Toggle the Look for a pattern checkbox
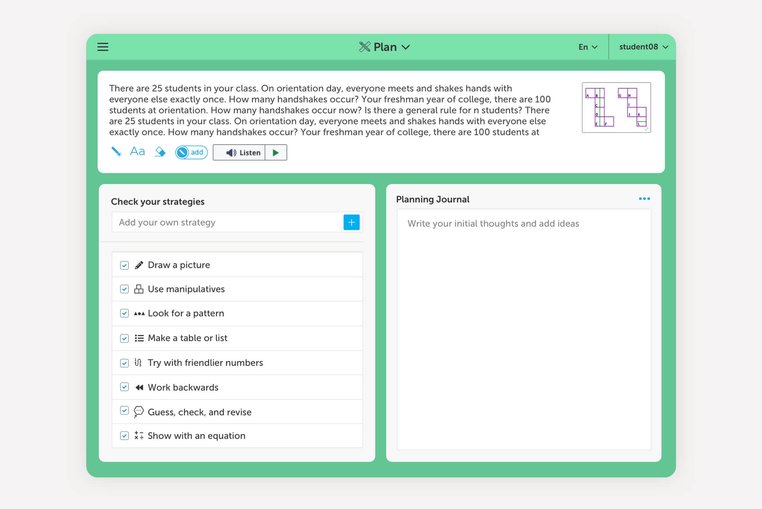 (124, 313)
